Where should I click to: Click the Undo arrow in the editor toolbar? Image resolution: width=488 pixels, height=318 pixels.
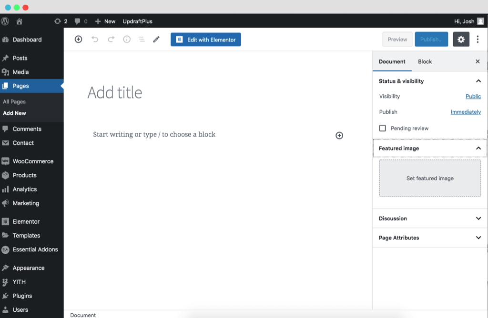coord(94,39)
